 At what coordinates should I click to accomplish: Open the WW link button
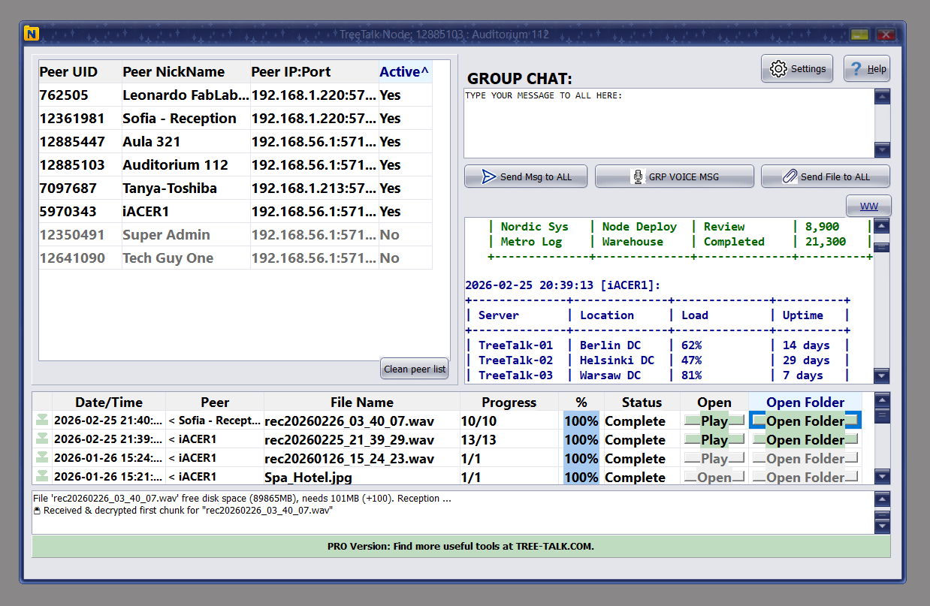(x=868, y=204)
